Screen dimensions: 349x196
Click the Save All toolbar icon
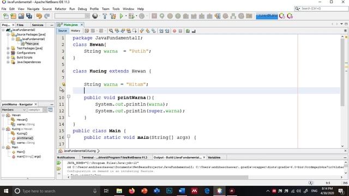click(x=29, y=16)
